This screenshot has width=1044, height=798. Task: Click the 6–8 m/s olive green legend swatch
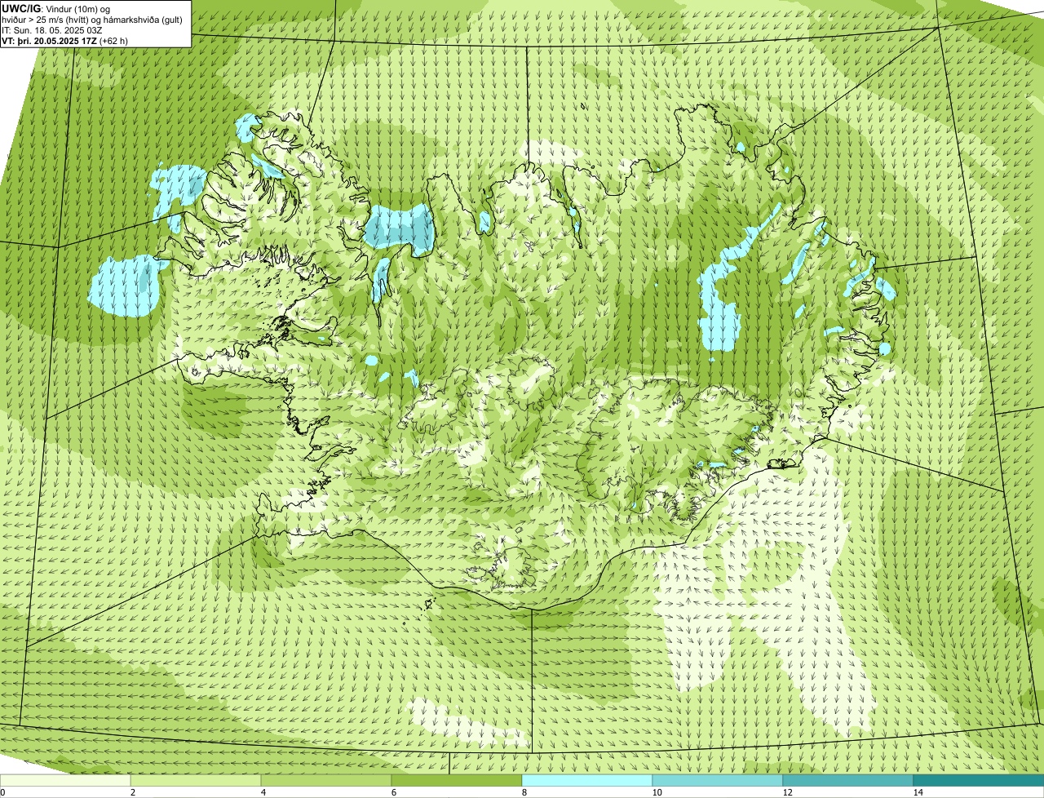coord(457,780)
